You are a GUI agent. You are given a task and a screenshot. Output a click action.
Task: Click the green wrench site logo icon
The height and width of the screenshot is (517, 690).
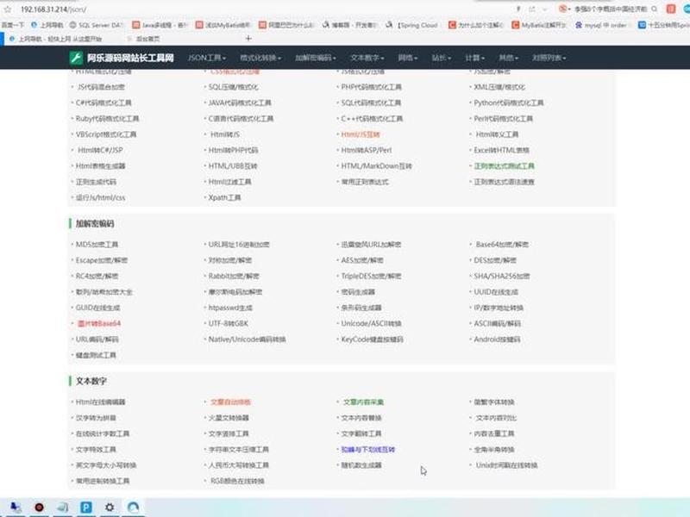click(76, 58)
